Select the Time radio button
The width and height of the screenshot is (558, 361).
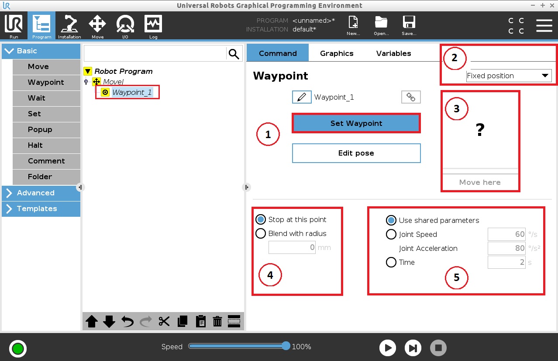(x=391, y=262)
